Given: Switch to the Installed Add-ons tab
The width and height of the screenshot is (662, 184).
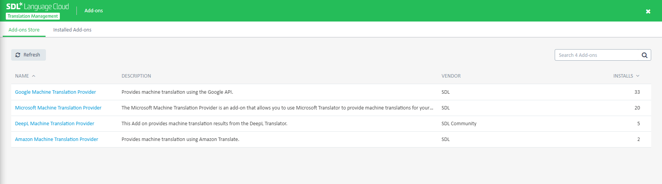Looking at the screenshot, I should [x=72, y=30].
